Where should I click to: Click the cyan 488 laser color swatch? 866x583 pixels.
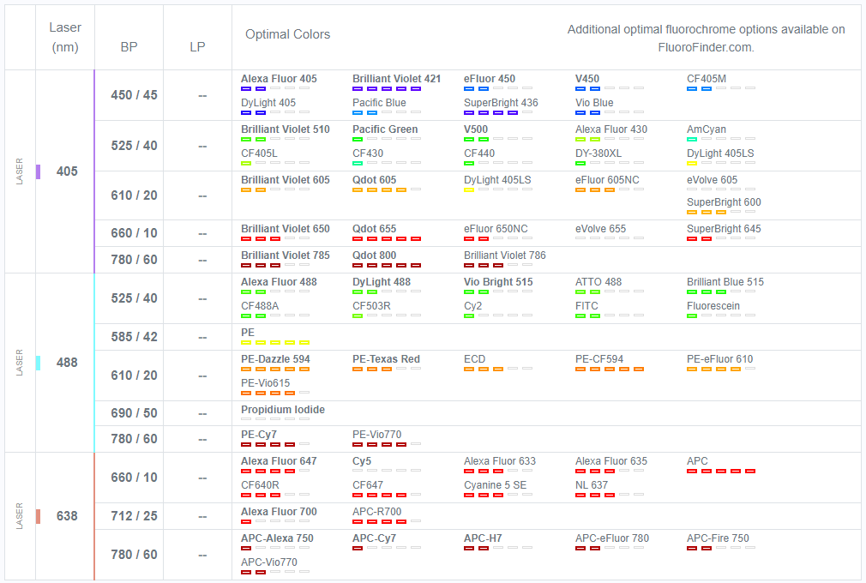tap(38, 363)
